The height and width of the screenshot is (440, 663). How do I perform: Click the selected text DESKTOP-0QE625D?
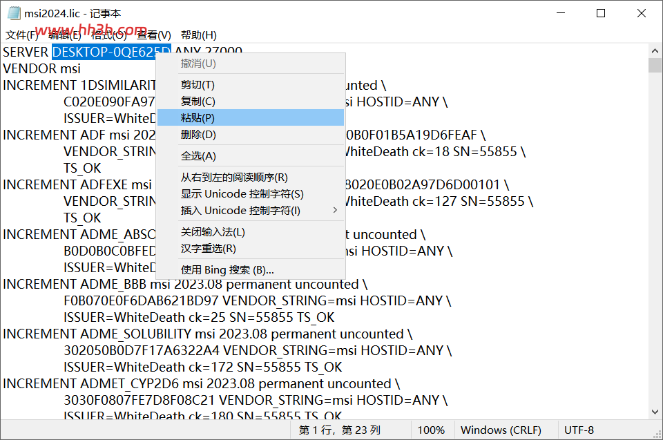coord(111,52)
